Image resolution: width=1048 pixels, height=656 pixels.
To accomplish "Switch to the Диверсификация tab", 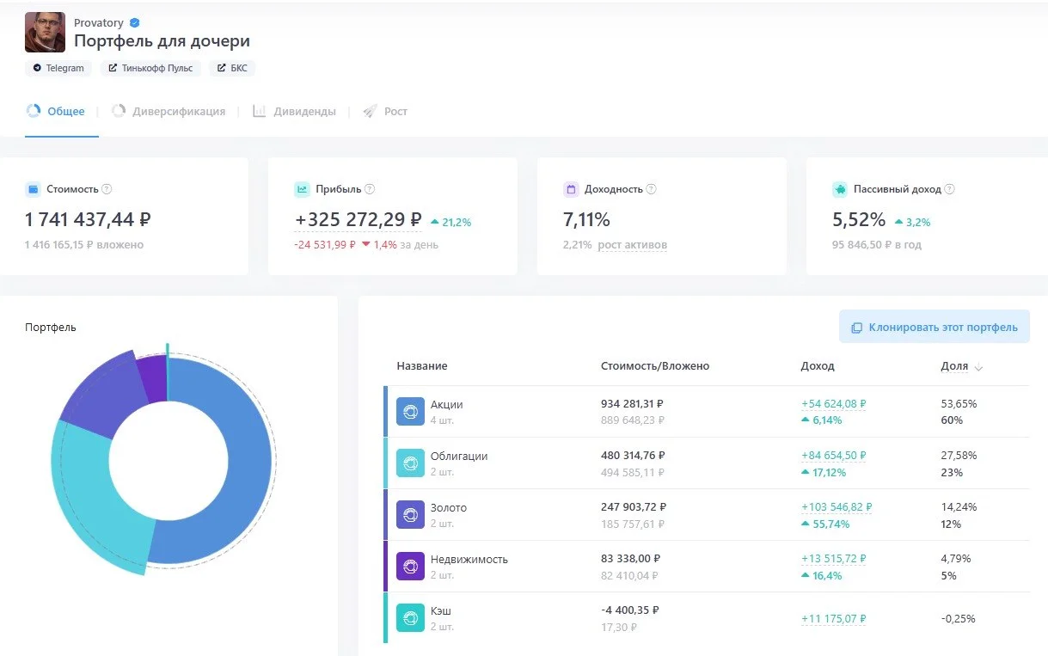I will click(169, 112).
